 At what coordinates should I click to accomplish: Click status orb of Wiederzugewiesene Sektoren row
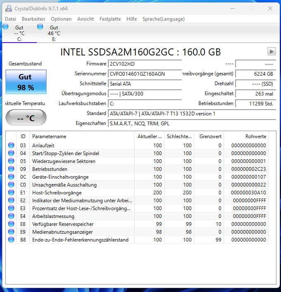11,161
